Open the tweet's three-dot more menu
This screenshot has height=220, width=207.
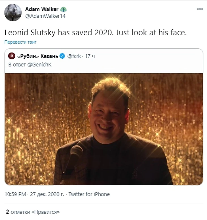tap(200, 9)
